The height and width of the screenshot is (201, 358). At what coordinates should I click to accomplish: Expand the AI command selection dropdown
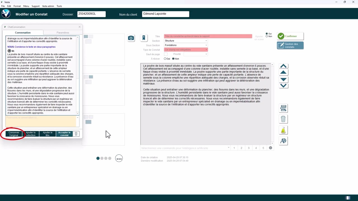(229, 148)
